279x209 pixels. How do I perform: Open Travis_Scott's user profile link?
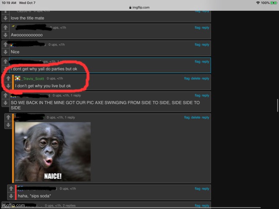coord(34,78)
